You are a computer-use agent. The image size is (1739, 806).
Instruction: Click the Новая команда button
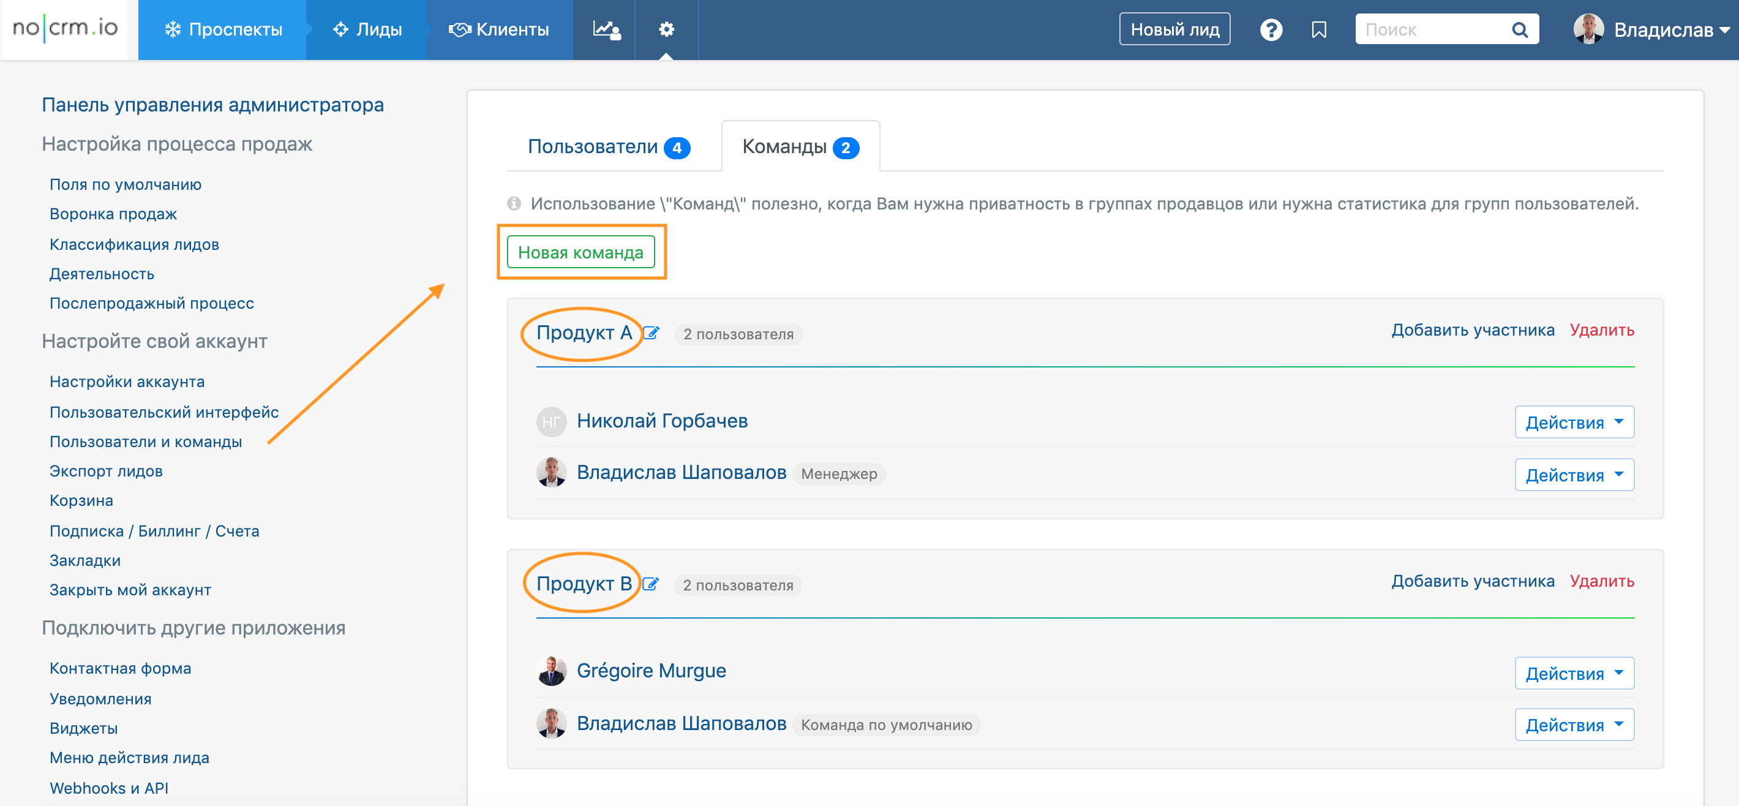580,252
